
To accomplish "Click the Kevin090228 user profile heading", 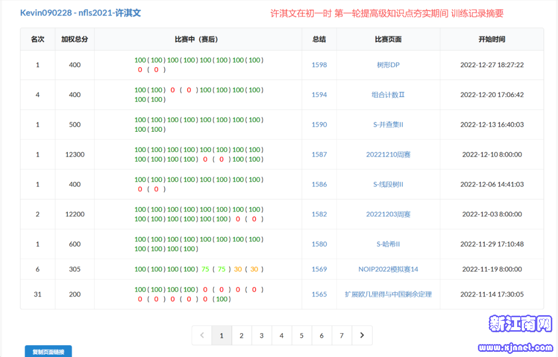I will pos(80,13).
